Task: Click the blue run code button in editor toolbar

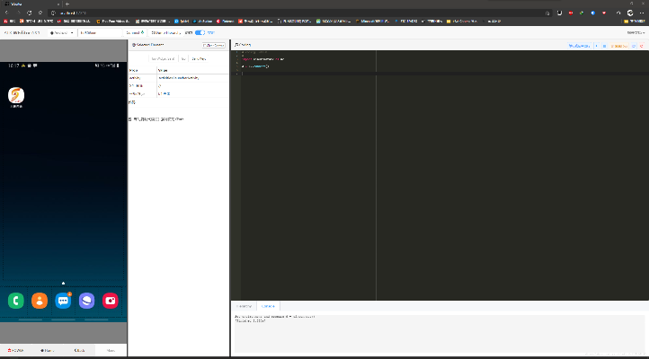Action: pos(582,44)
